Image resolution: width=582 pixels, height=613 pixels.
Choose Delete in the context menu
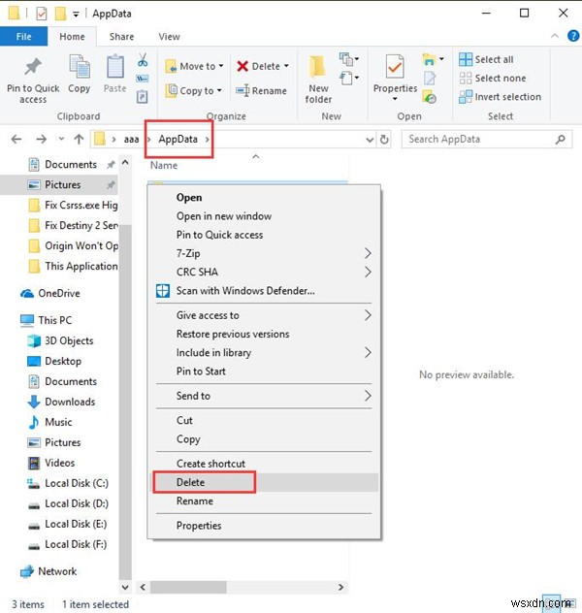point(264,482)
